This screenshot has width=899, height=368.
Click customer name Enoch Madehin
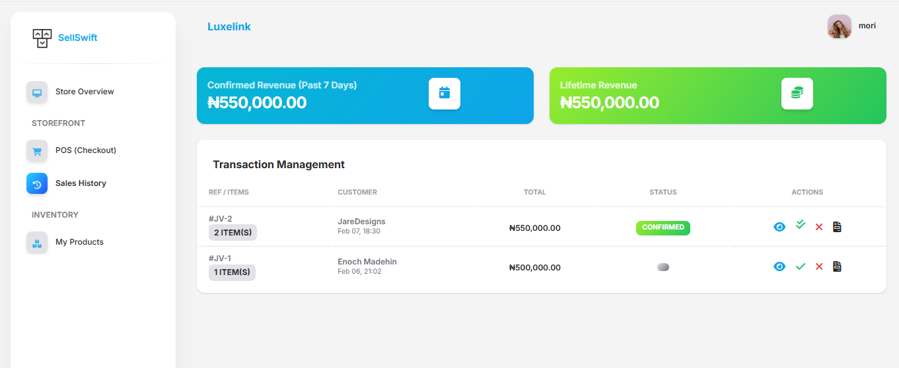pos(367,262)
